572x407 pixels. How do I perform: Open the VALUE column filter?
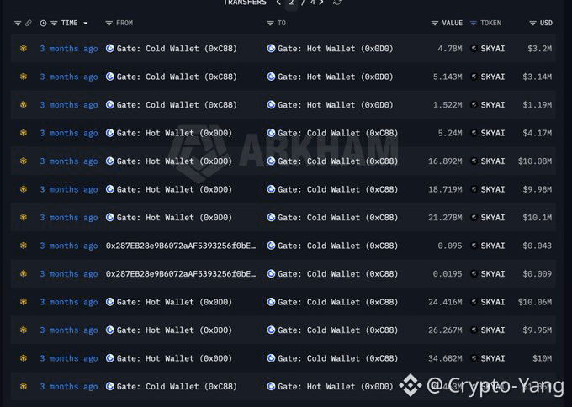435,23
